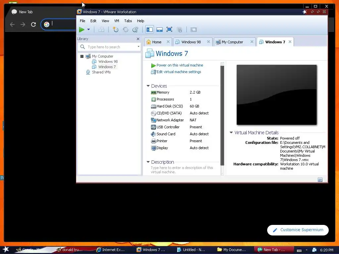Screen dimensions: 339x254
Task: Close the Home tab
Action: [x=168, y=42]
